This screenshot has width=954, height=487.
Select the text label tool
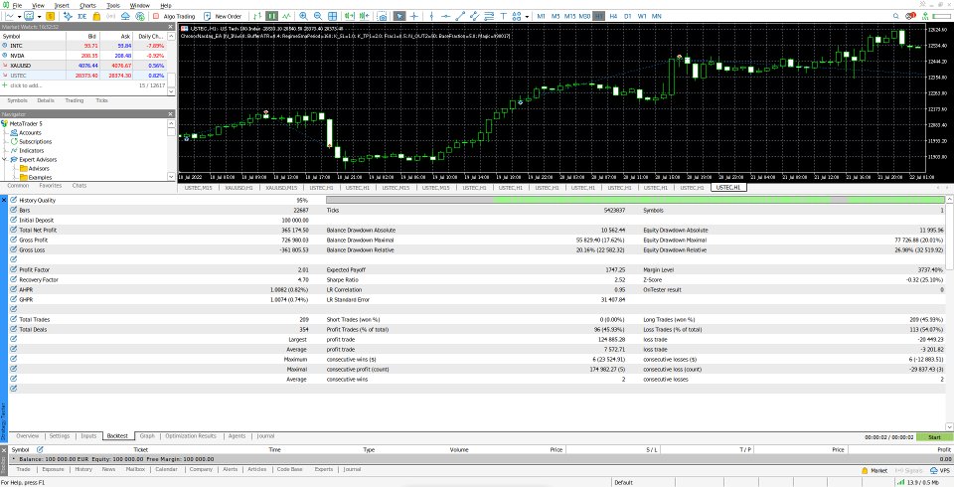pyautogui.click(x=504, y=17)
